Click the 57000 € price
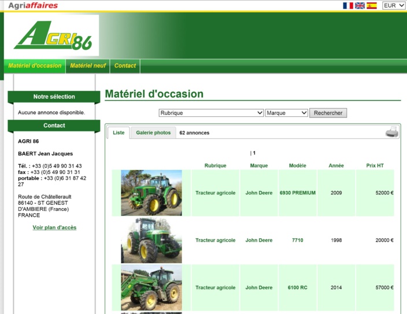407x314 pixels. coord(384,287)
